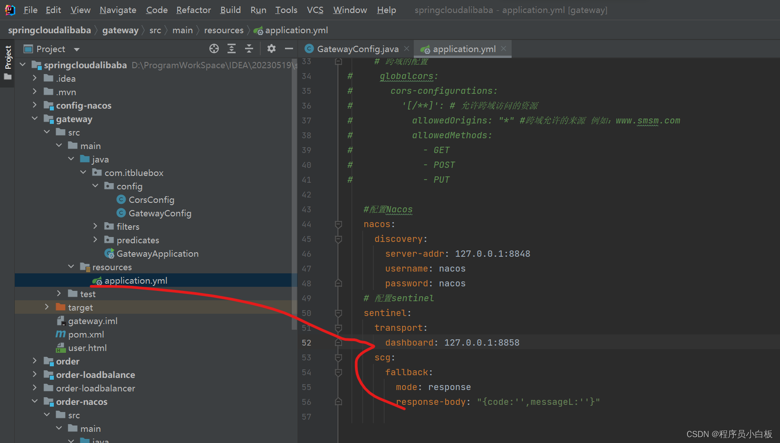The image size is (780, 443).
Task: Click the GatewayConfig class icon in tree
Action: coord(121,213)
